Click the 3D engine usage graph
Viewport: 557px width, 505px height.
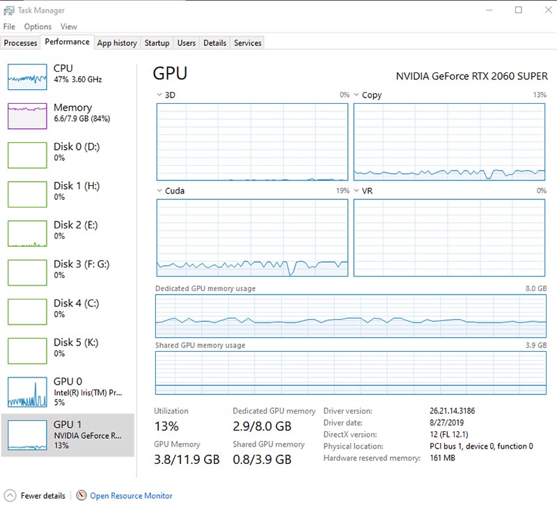252,142
